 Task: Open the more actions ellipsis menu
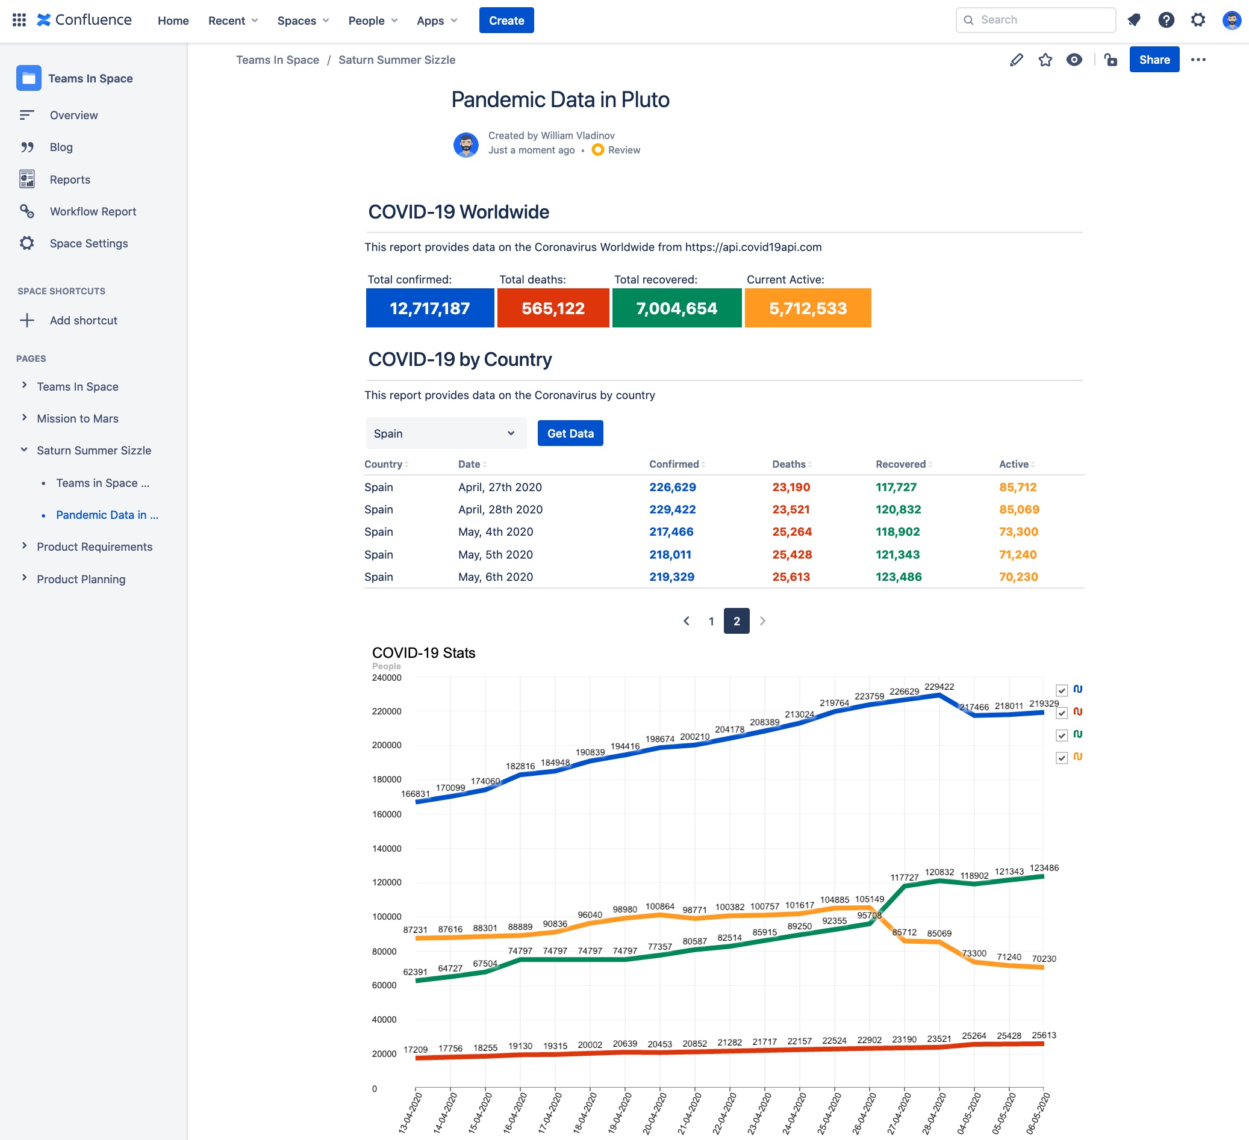click(1198, 60)
